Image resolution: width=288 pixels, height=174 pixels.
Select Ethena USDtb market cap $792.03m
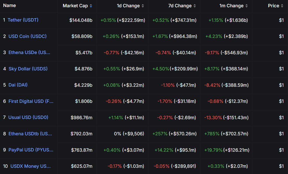tap(81, 134)
